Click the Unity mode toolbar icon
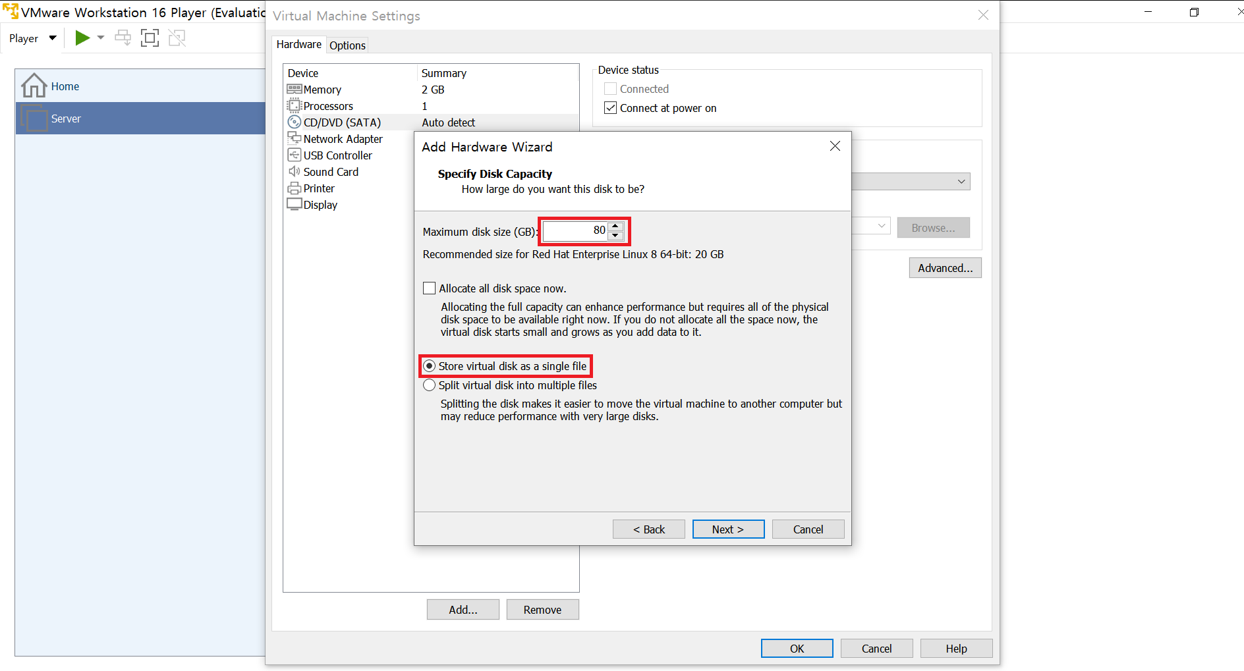Viewport: 1244px width, 671px height. tap(177, 38)
